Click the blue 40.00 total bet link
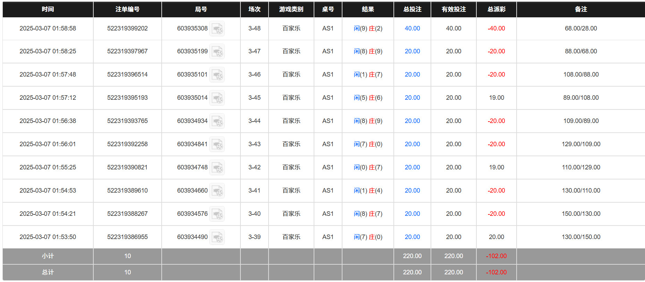The height and width of the screenshot is (282, 645). [x=412, y=28]
